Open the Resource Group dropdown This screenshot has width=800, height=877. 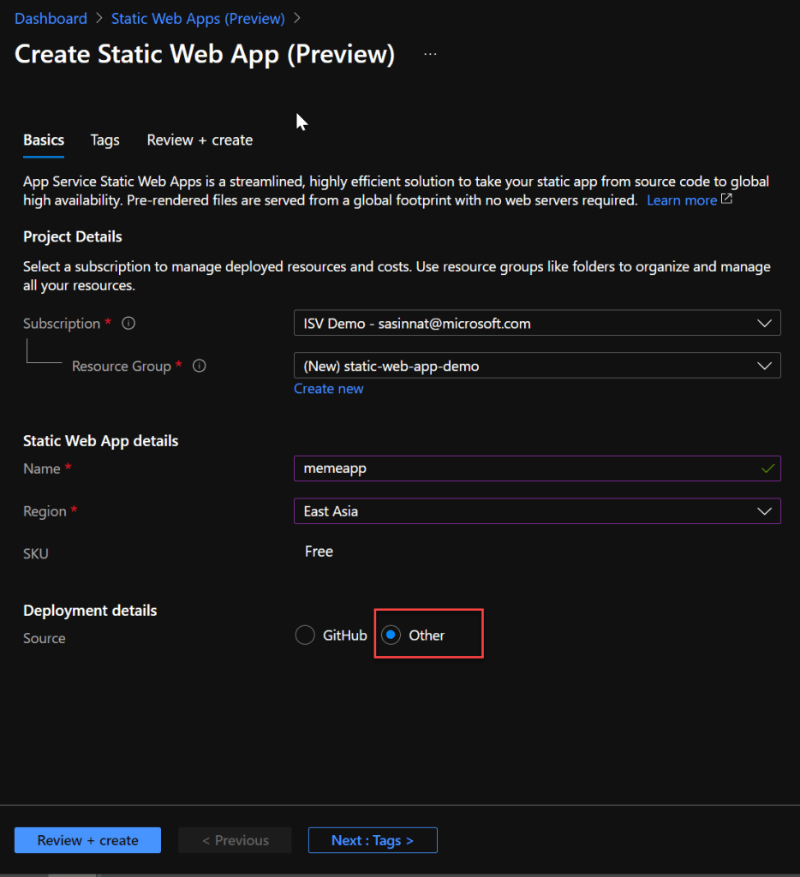click(537, 366)
